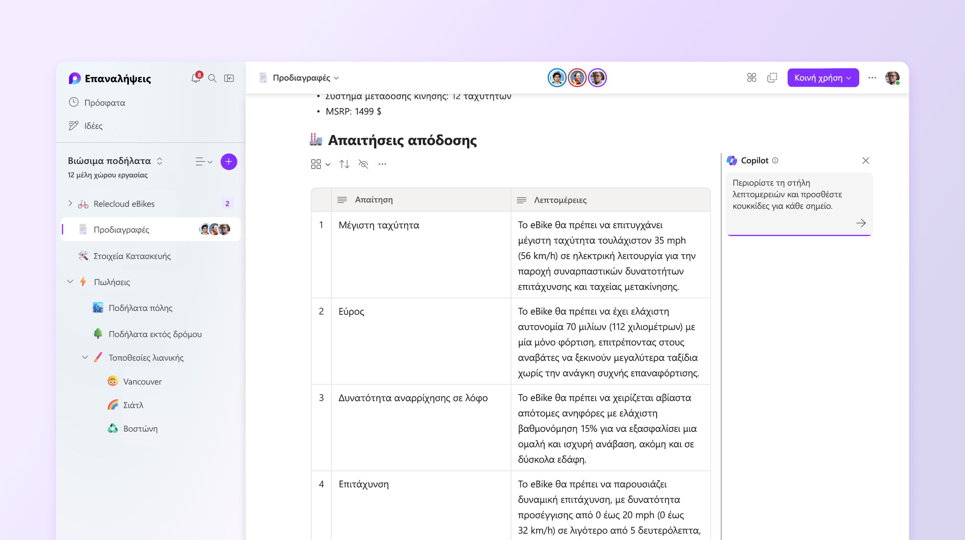Open the Σιάτλ page

(133, 405)
